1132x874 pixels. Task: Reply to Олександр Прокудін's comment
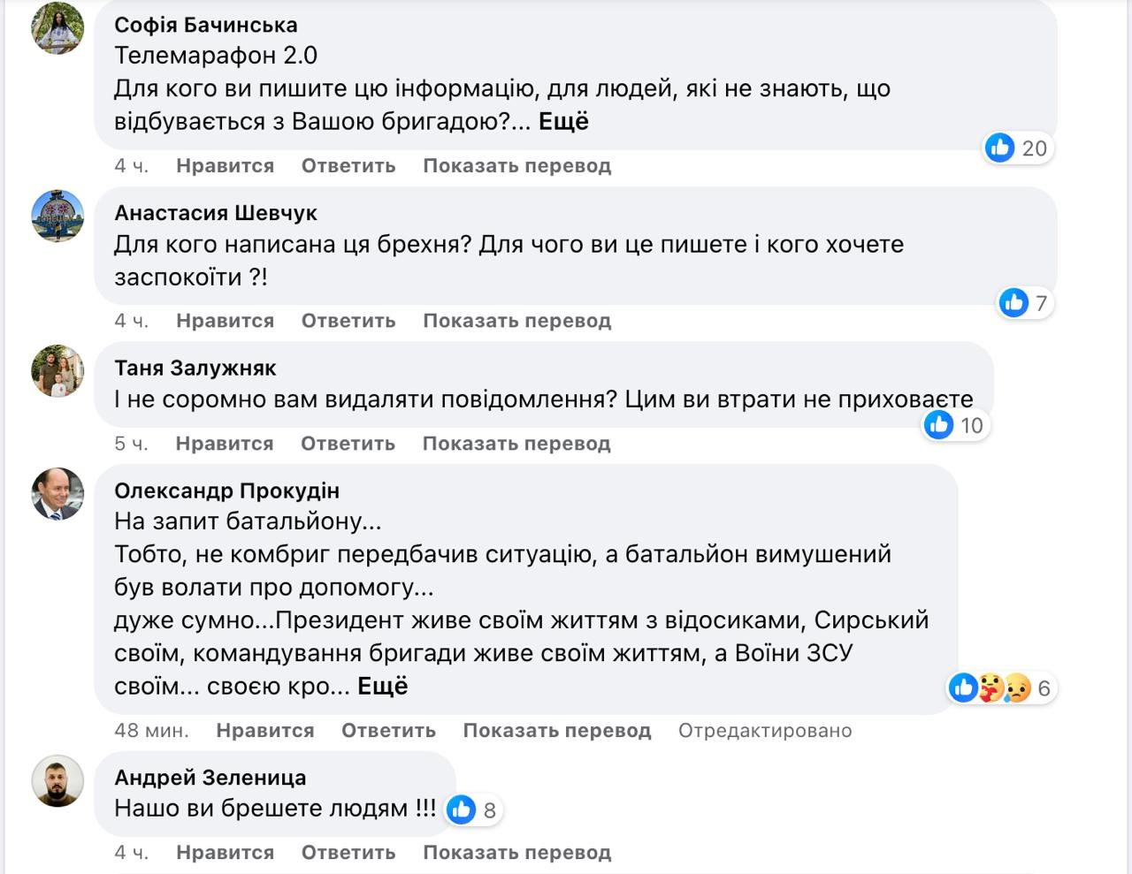pyautogui.click(x=388, y=731)
